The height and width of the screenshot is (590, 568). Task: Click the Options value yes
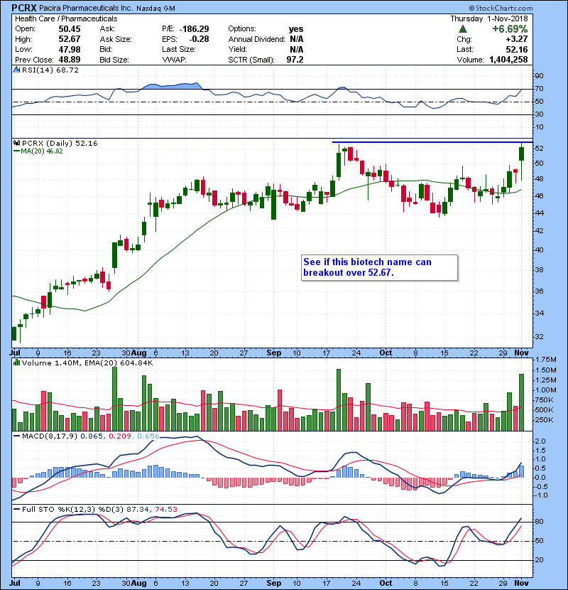296,29
